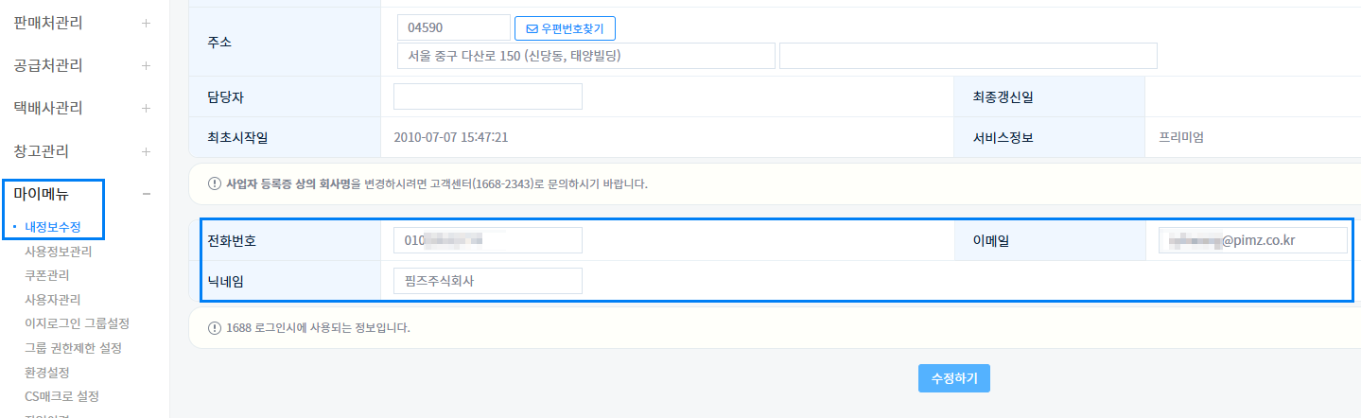Click the empty detailed address field
The image size is (1361, 418).
click(968, 56)
